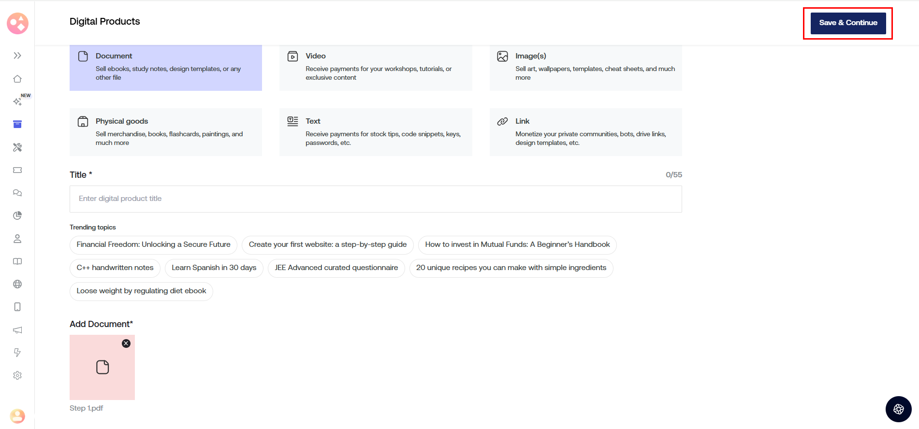Expand the sidebar with double-chevron icon
Image resolution: width=919 pixels, height=429 pixels.
17,56
